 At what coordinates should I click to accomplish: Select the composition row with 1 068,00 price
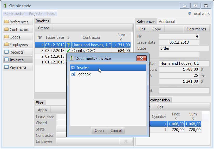click(175, 124)
